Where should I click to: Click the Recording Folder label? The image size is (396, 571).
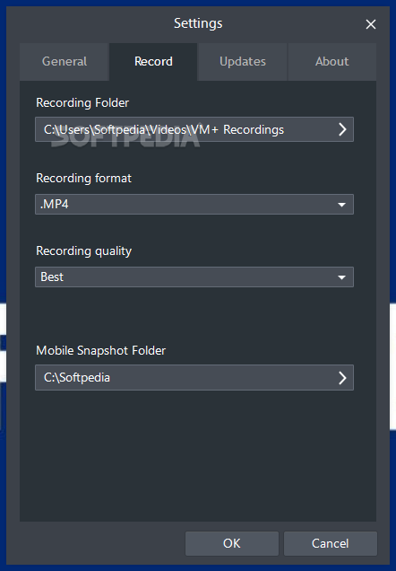tap(82, 103)
